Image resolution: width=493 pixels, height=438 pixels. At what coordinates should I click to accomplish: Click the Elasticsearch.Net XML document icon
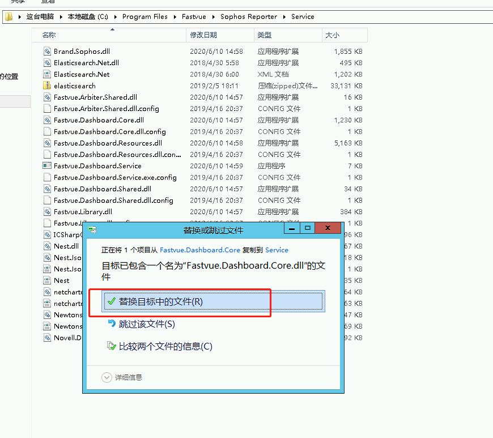coord(47,74)
